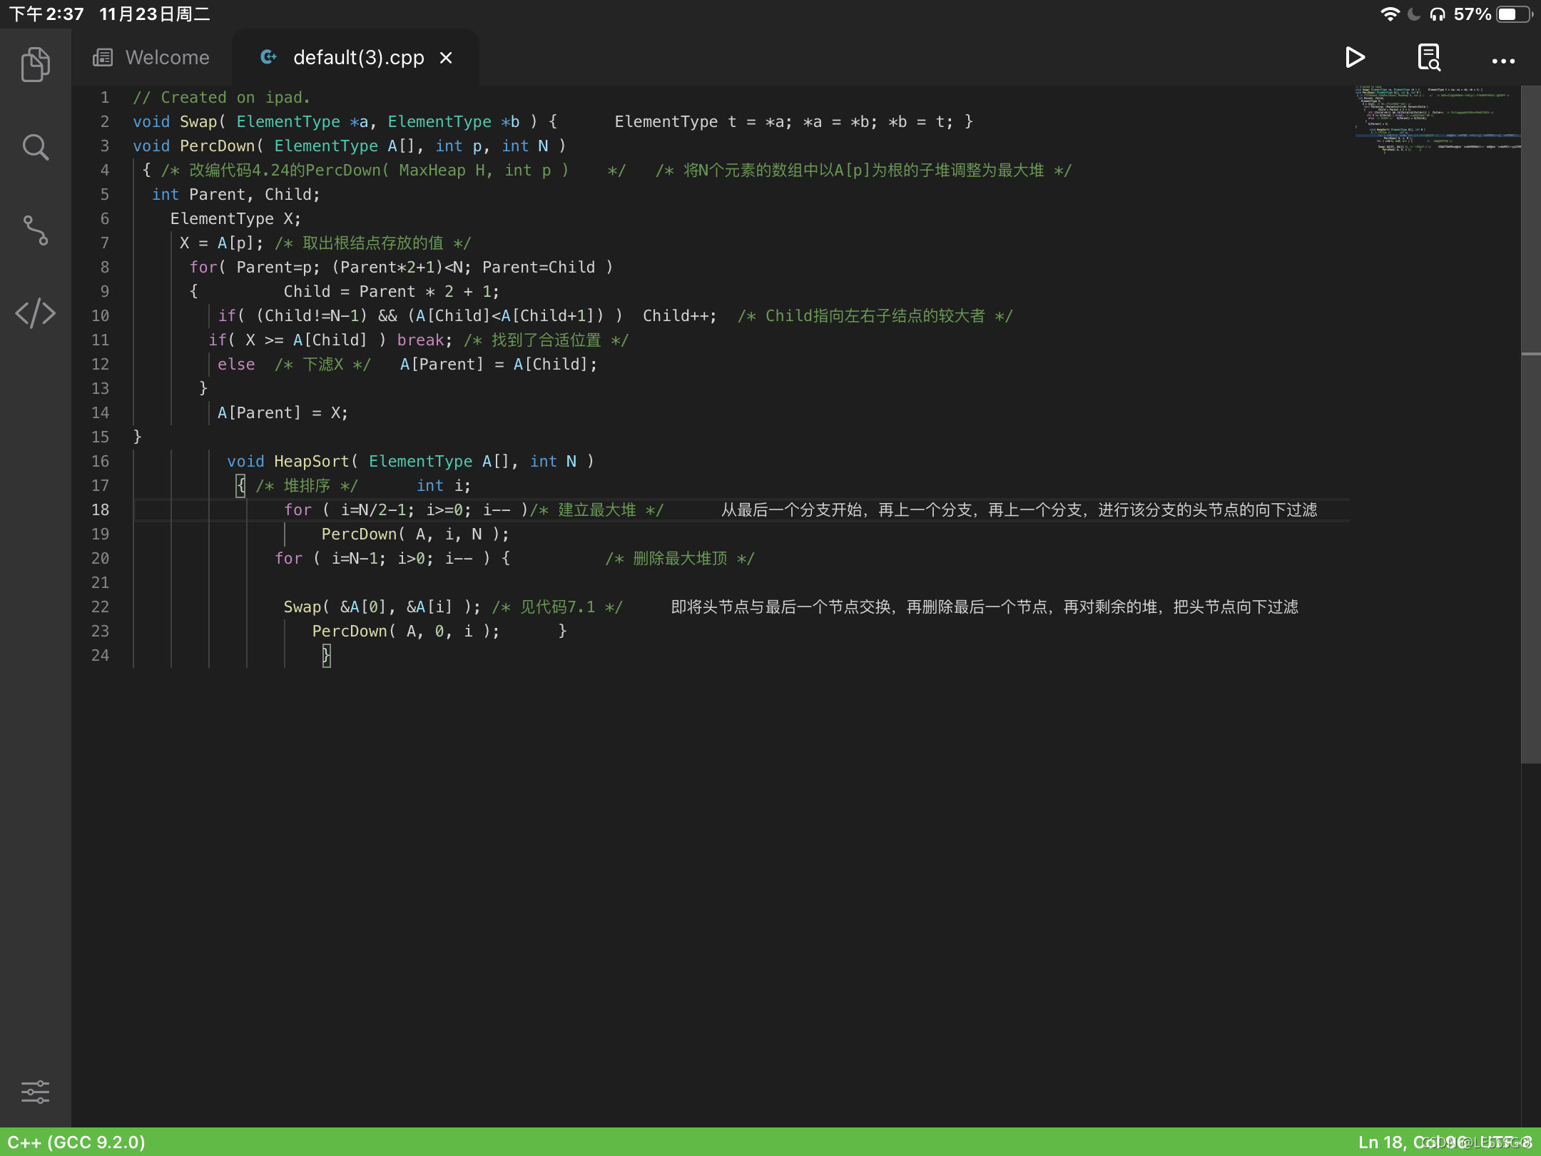Screen dimensions: 1541x1156
Task: Click the 'break' keyword on line 11
Action: point(420,340)
